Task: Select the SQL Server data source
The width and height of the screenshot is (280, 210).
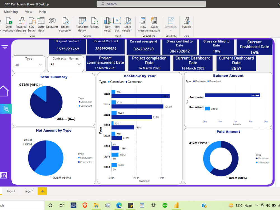Action: tap(32, 25)
